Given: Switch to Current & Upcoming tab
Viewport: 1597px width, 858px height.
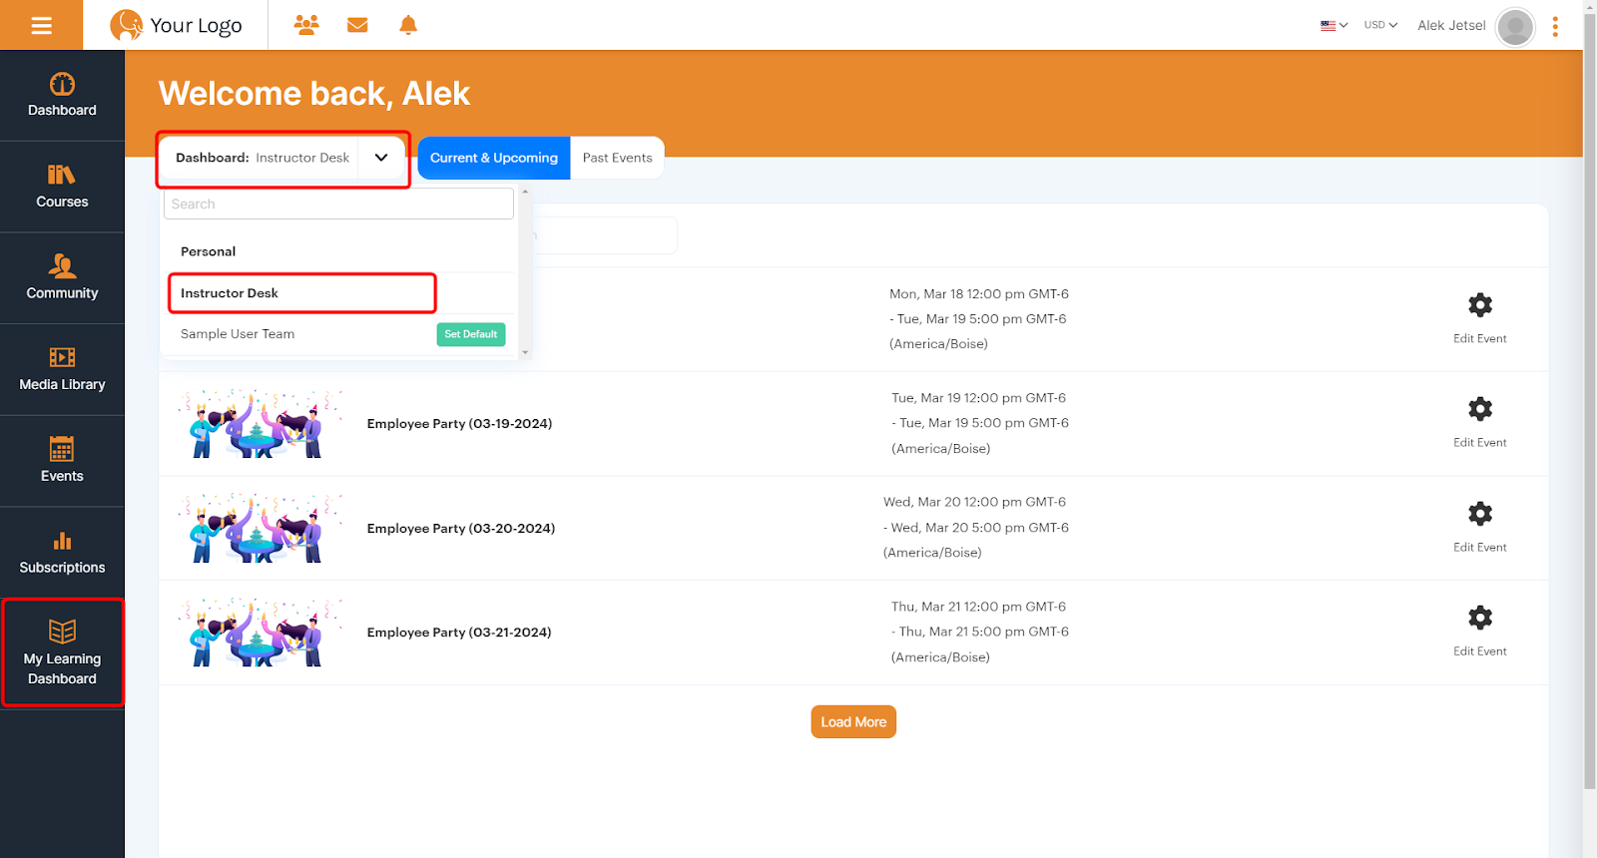Looking at the screenshot, I should (x=494, y=158).
